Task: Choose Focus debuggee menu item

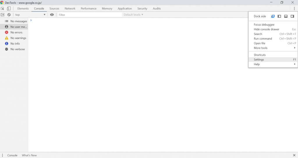Action: [x=273, y=25]
